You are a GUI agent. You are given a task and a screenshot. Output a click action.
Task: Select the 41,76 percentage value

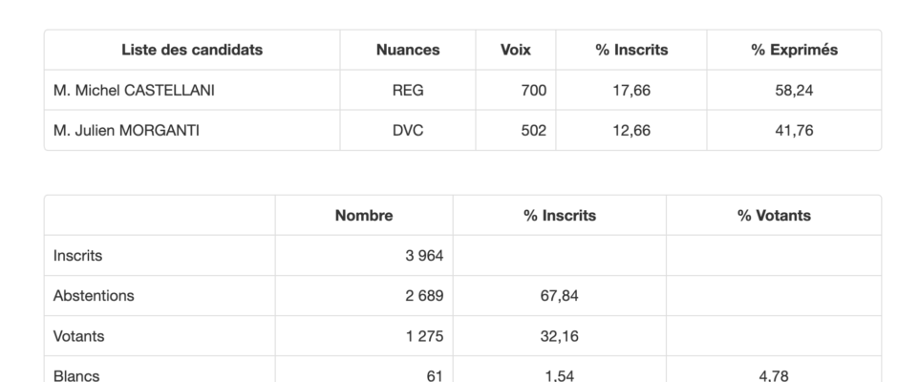click(x=794, y=131)
